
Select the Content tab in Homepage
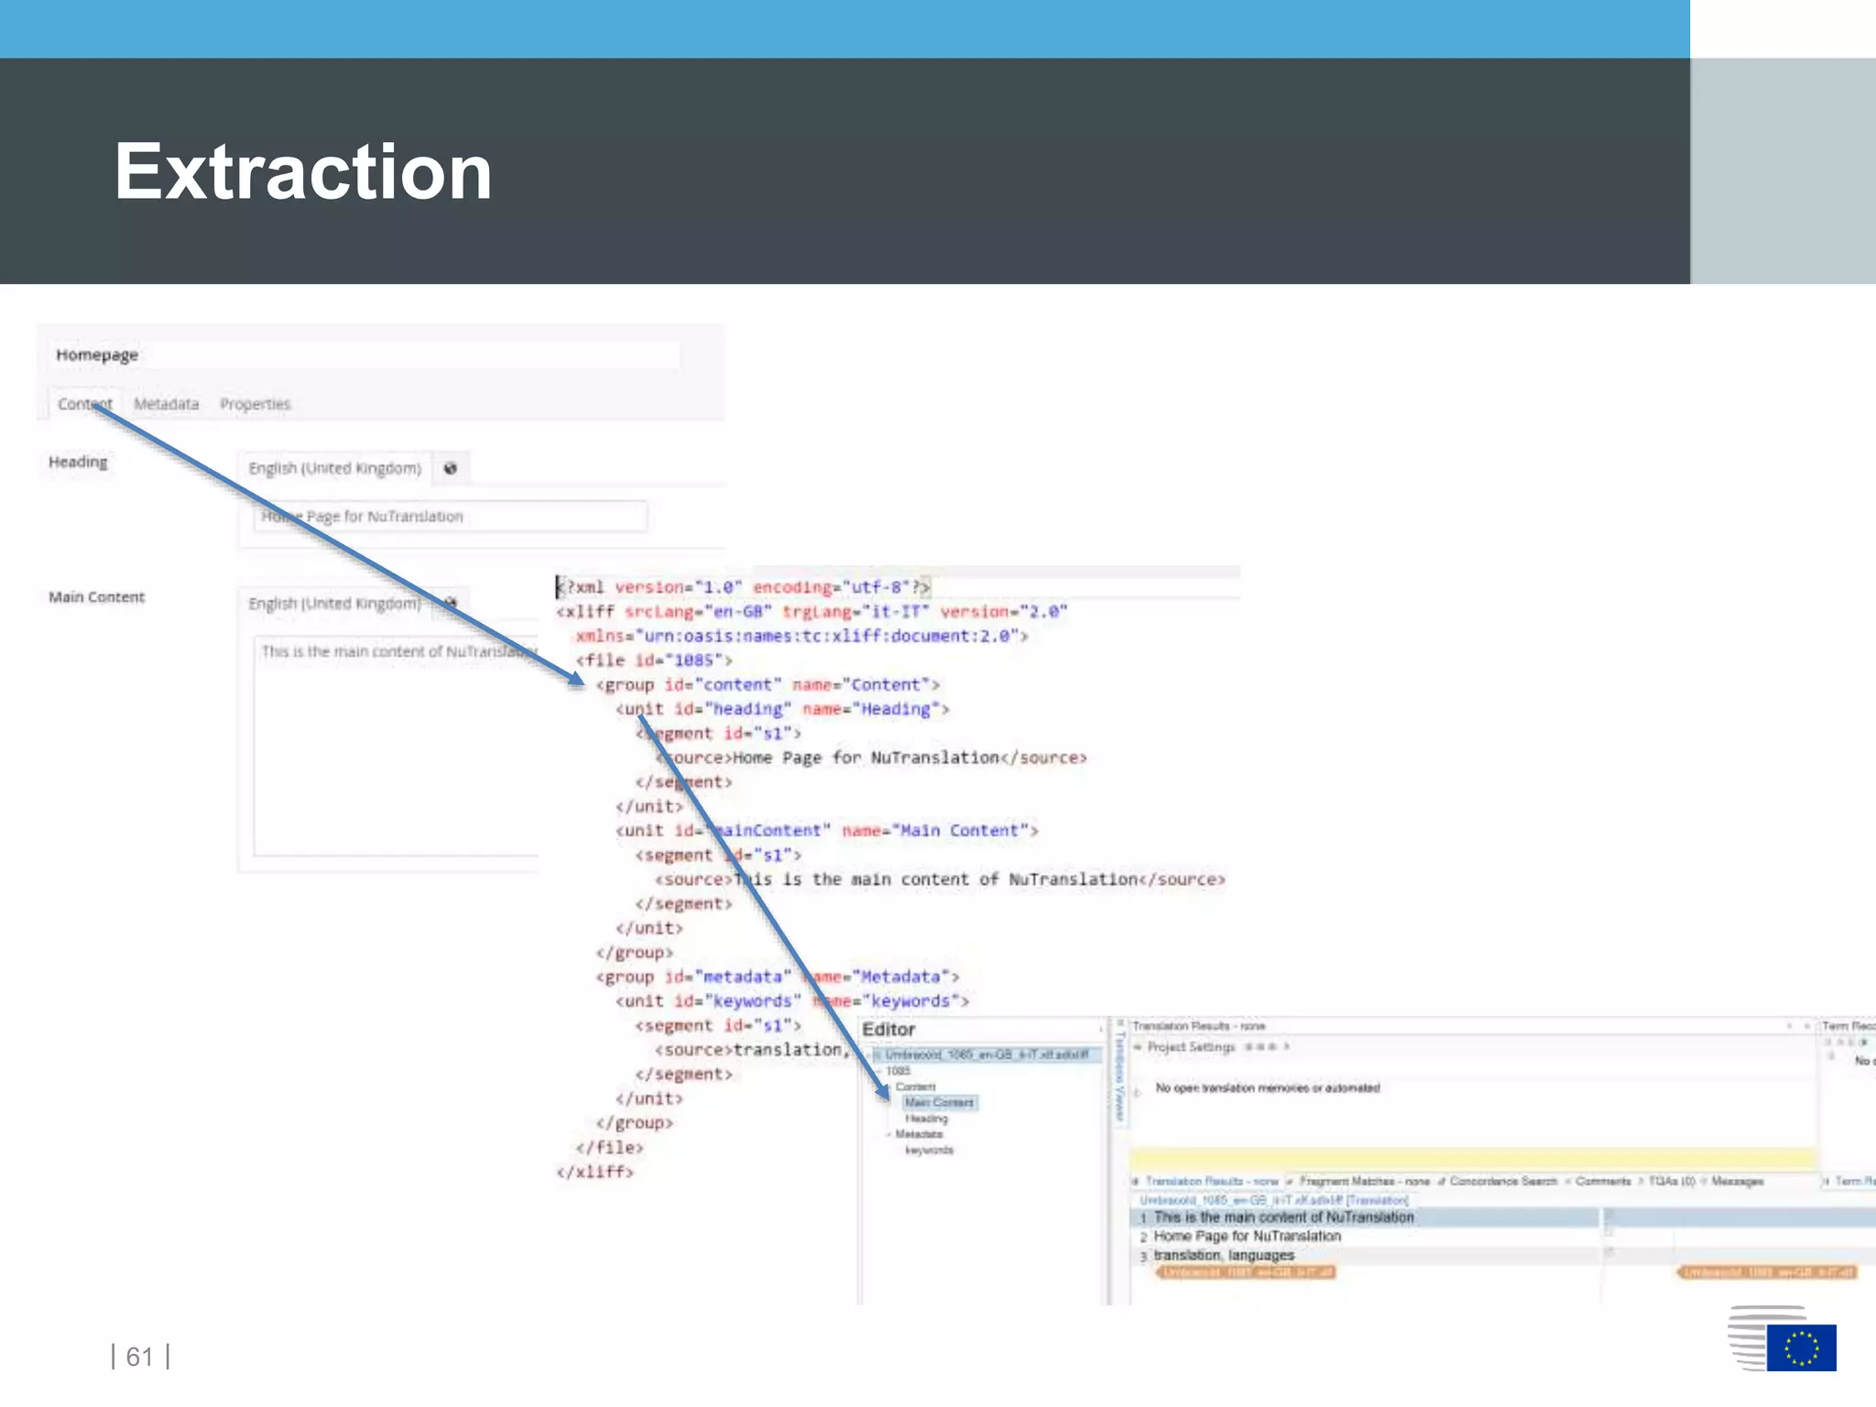[84, 404]
